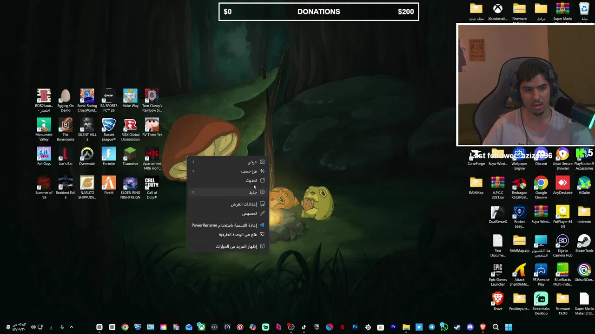The height and width of the screenshot is (334, 595).
Task: Select Fortnite desktop icon
Action: 109,156
